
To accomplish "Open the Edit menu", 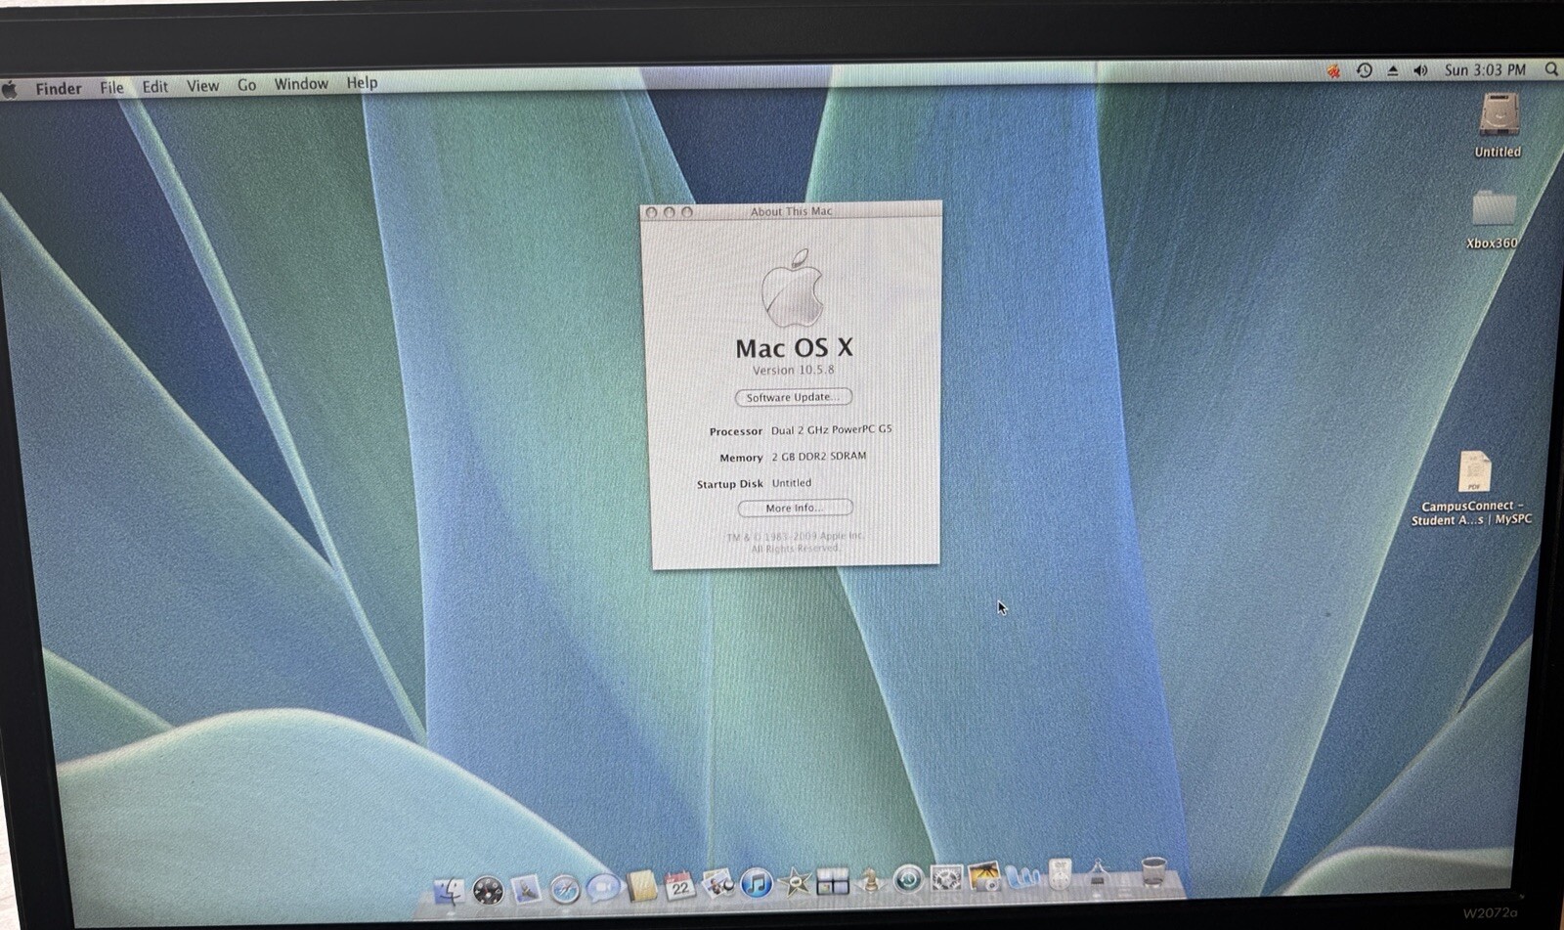I will [154, 86].
